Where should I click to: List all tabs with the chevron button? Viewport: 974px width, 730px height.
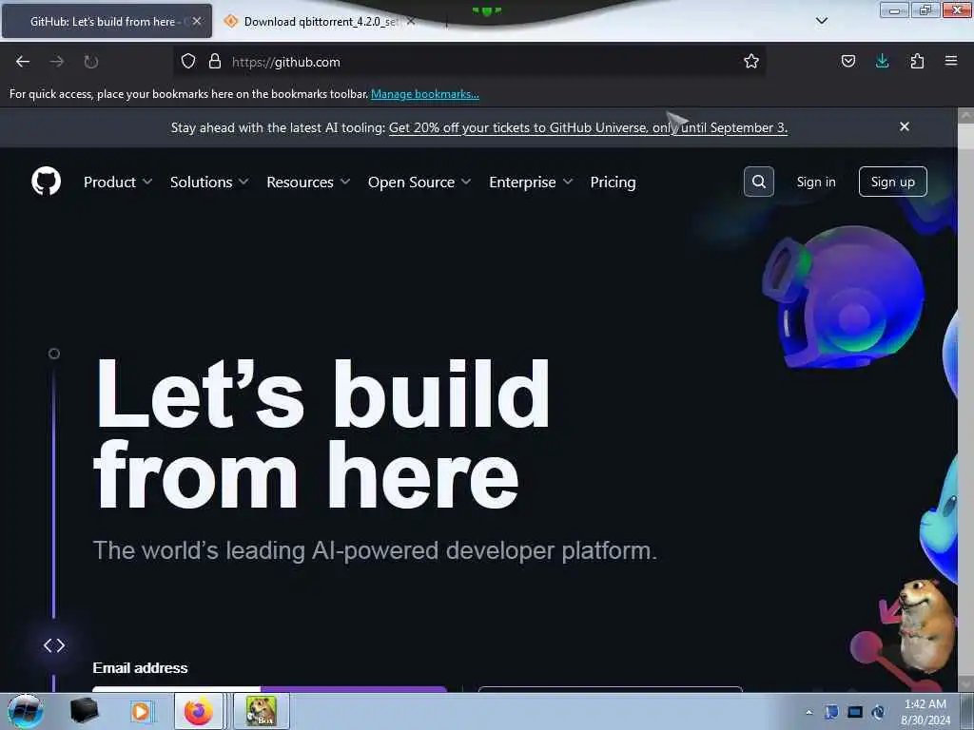click(x=821, y=21)
